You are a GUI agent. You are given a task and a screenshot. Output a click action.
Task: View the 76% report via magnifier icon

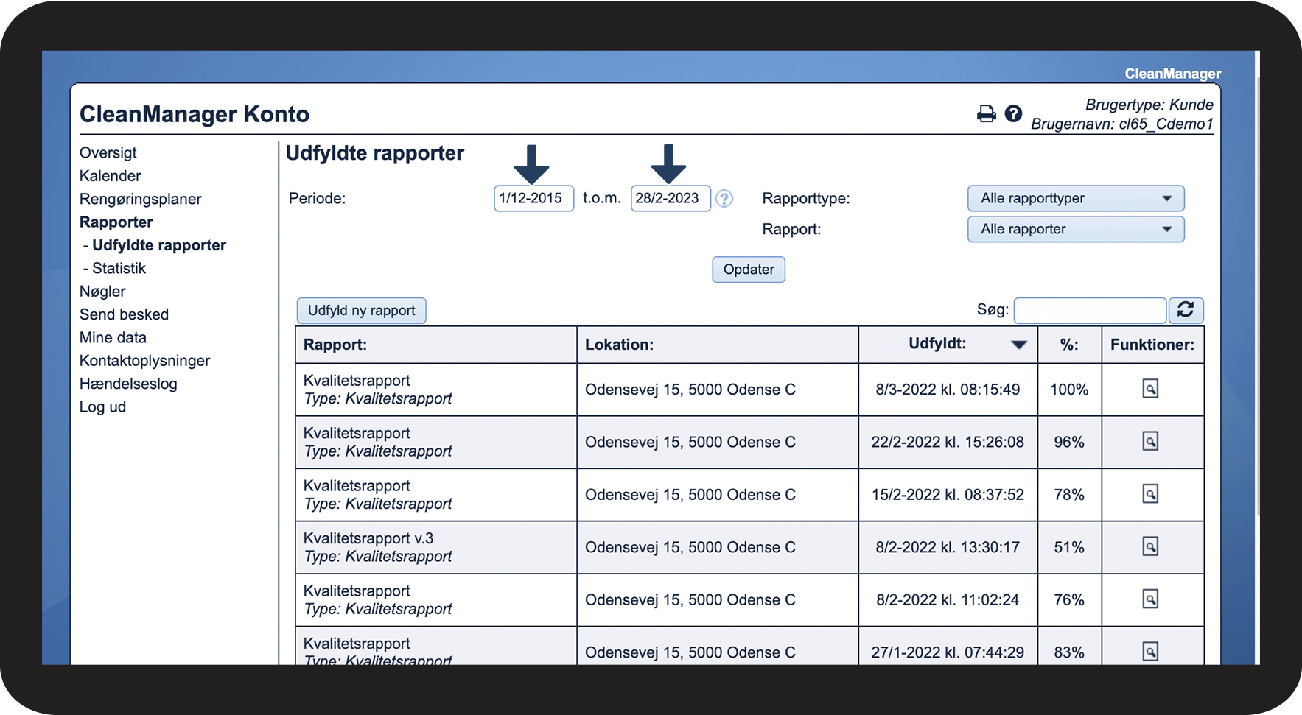click(1149, 599)
